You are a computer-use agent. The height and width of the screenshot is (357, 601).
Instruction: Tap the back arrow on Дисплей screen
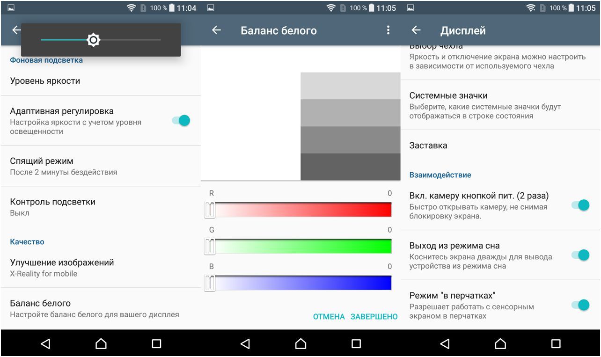click(416, 30)
